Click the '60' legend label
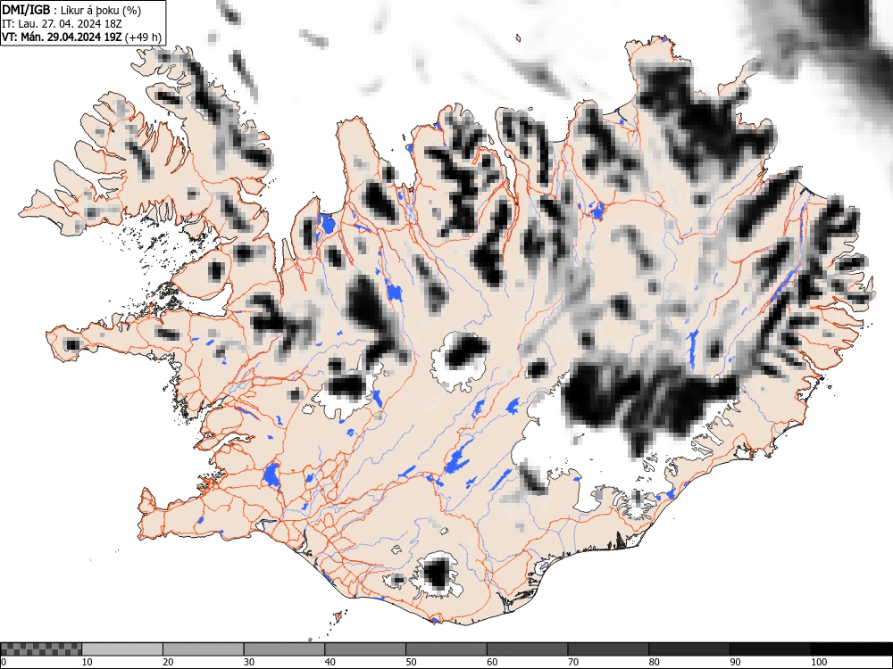893x669 pixels. click(x=491, y=662)
